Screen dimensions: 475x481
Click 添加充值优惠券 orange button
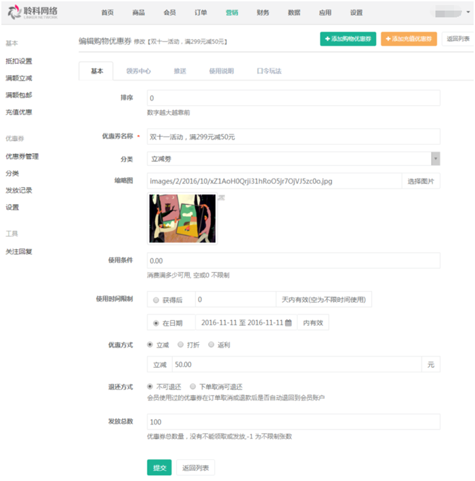coord(409,39)
